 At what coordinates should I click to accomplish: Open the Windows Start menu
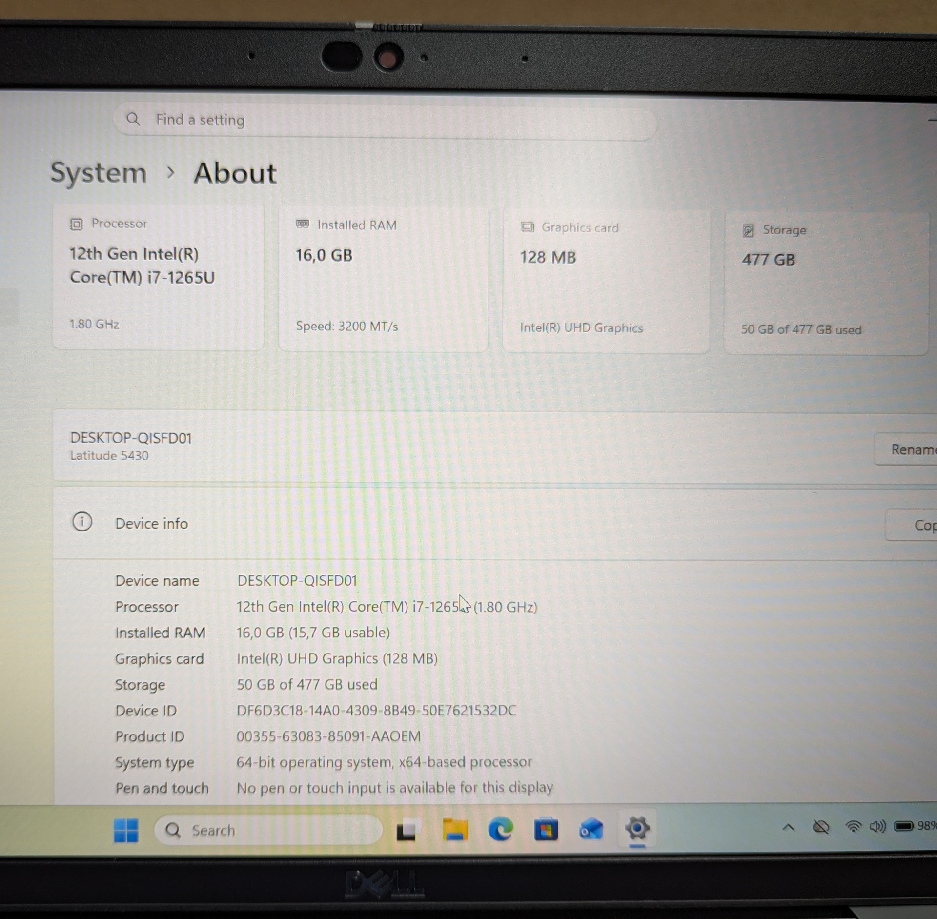pos(126,830)
